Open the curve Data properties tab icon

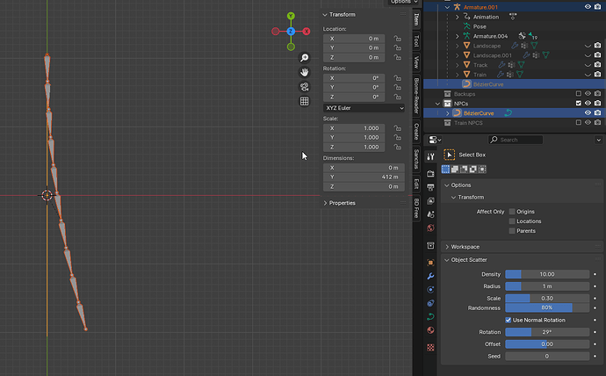tap(430, 317)
